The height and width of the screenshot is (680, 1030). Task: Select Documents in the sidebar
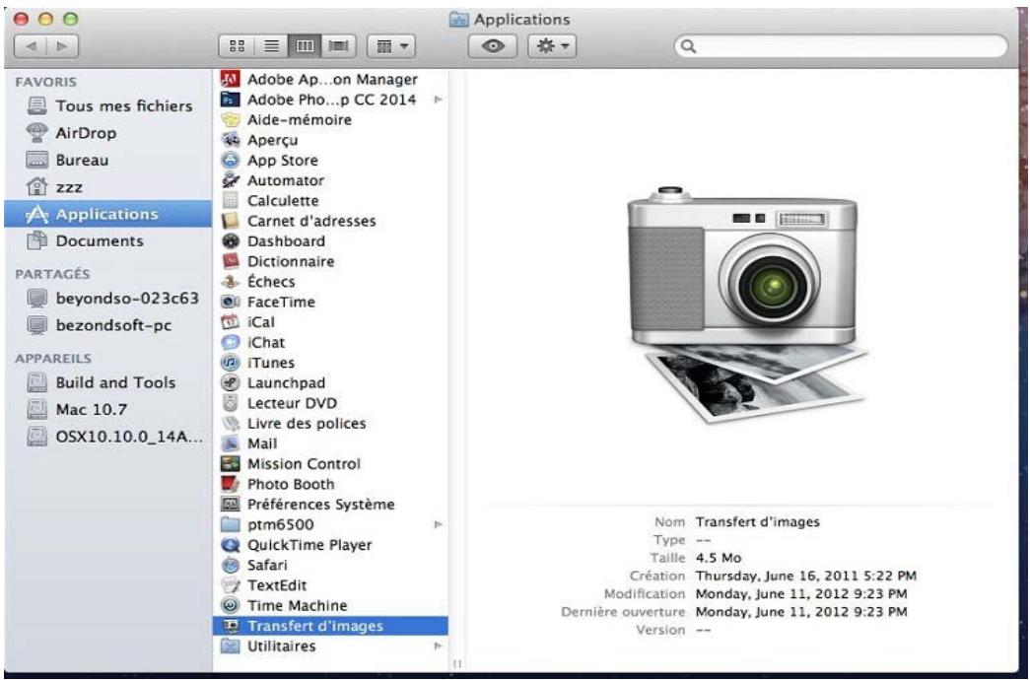pyautogui.click(x=99, y=240)
